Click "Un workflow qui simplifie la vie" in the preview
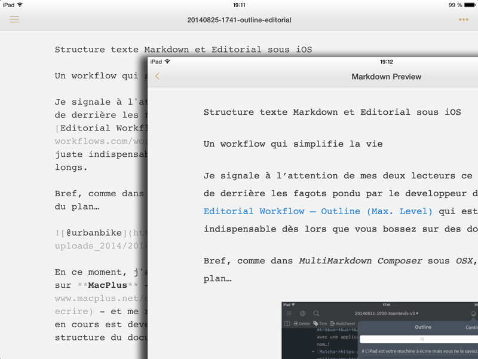The width and height of the screenshot is (478, 359). coord(293,144)
